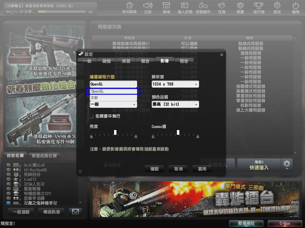Switch to the 語音 voice tab
Screen dimensions: 305x228
(x=184, y=61)
